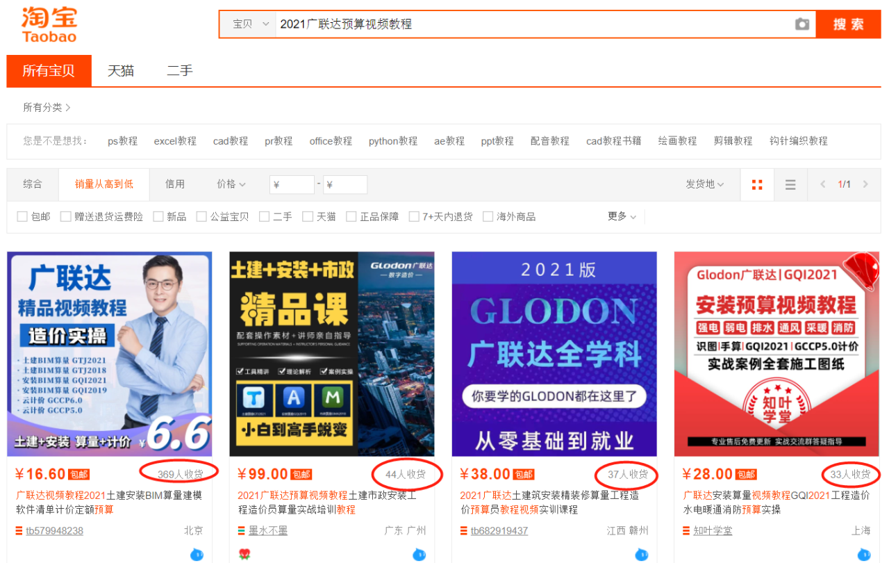The width and height of the screenshot is (889, 563).
Task: Open seller tb579948238 shop link
Action: pyautogui.click(x=54, y=531)
